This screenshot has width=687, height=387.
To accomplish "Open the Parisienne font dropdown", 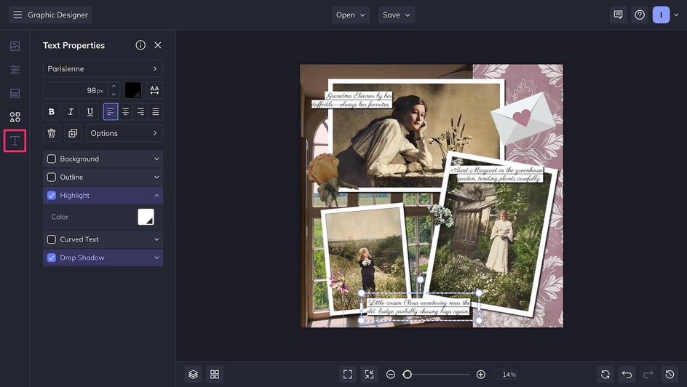I will (x=103, y=69).
